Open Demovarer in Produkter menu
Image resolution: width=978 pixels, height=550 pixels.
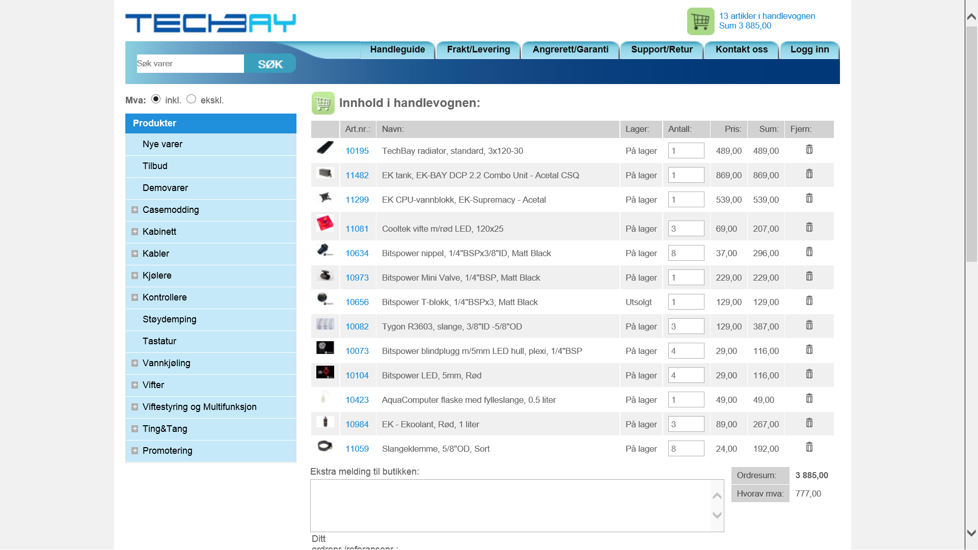coord(165,188)
